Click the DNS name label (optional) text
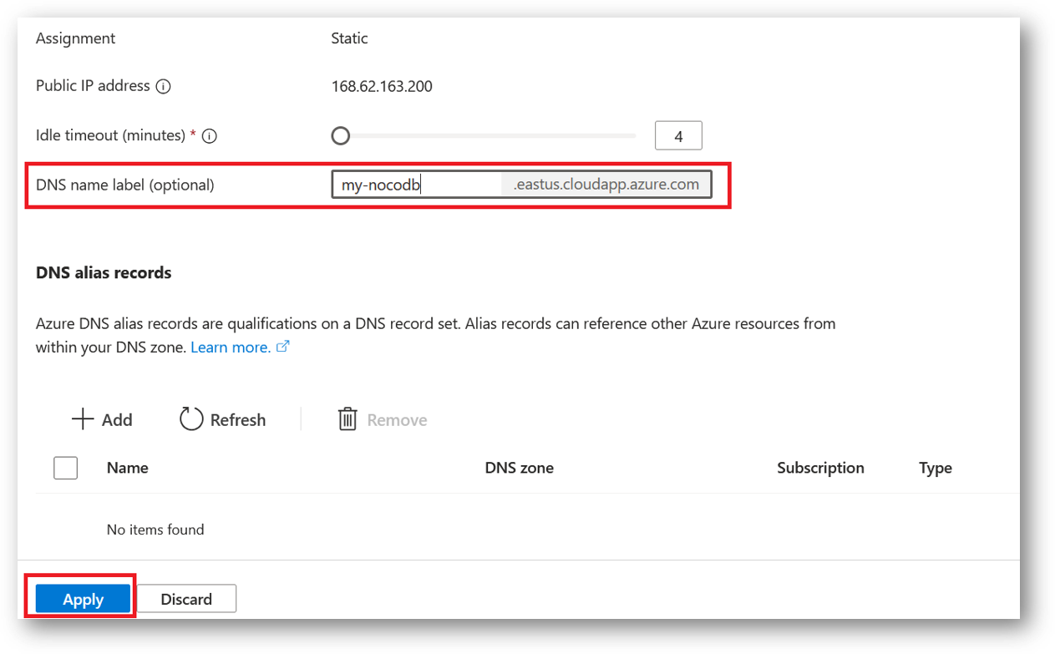Screen dimensions: 1055x654 [x=125, y=185]
